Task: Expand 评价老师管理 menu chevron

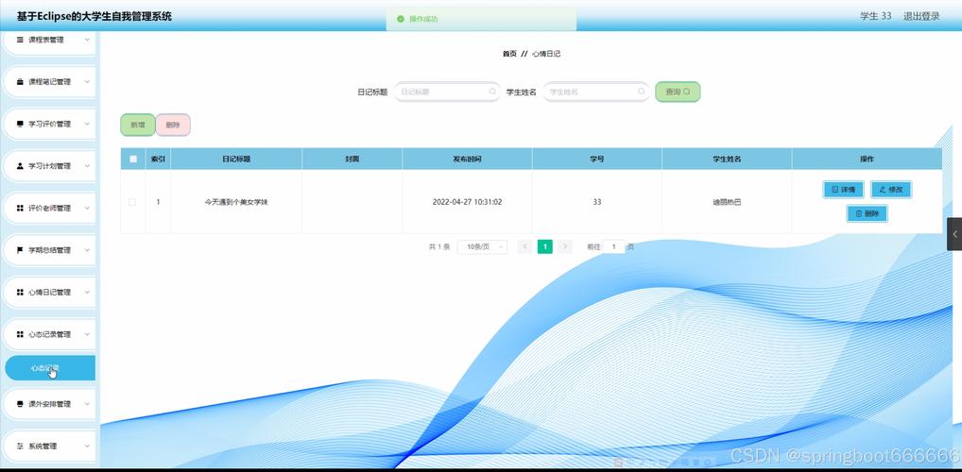Action: point(87,208)
